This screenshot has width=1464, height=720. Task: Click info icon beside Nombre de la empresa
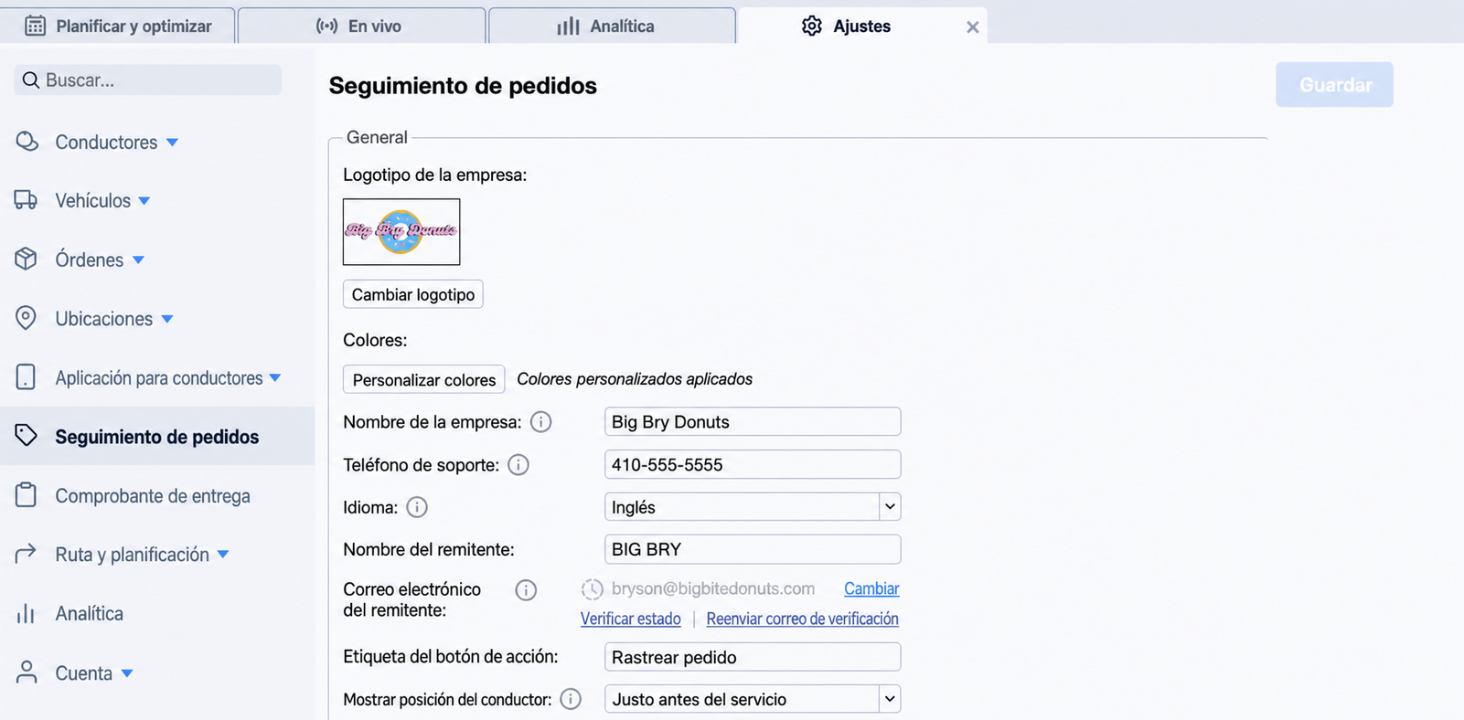(541, 422)
